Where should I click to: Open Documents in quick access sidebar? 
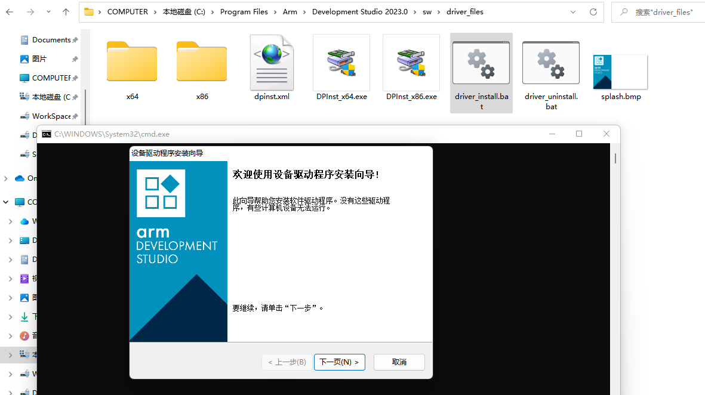pos(51,40)
